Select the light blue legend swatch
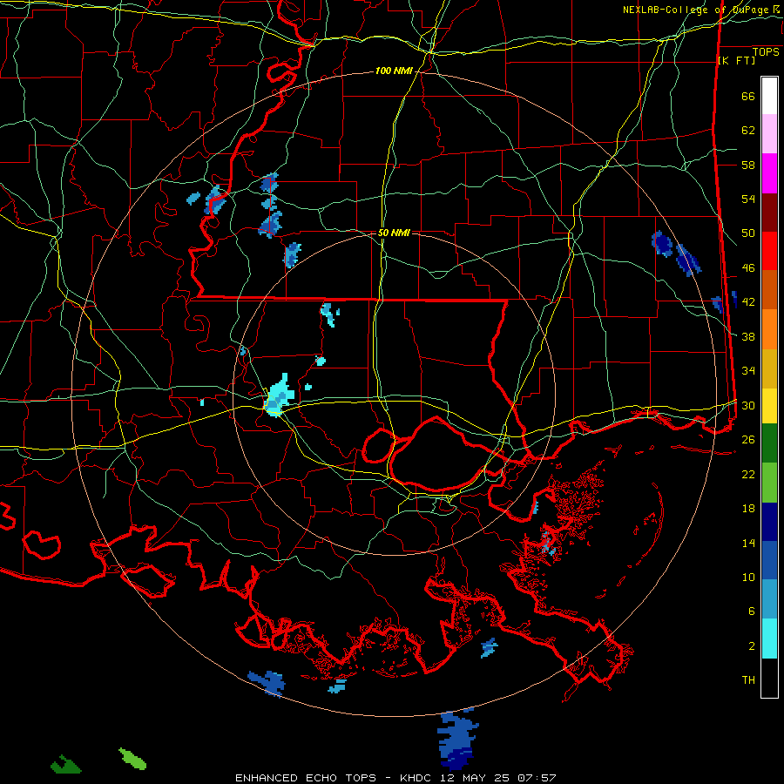Screen dimensions: 784x784 tap(769, 599)
